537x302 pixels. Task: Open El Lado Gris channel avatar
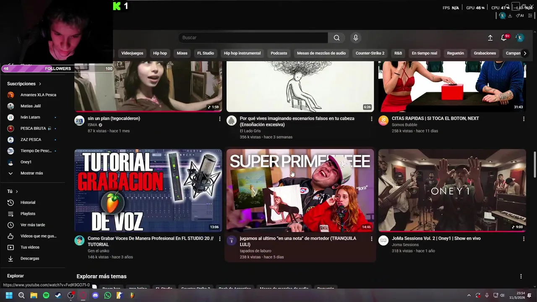point(232,121)
